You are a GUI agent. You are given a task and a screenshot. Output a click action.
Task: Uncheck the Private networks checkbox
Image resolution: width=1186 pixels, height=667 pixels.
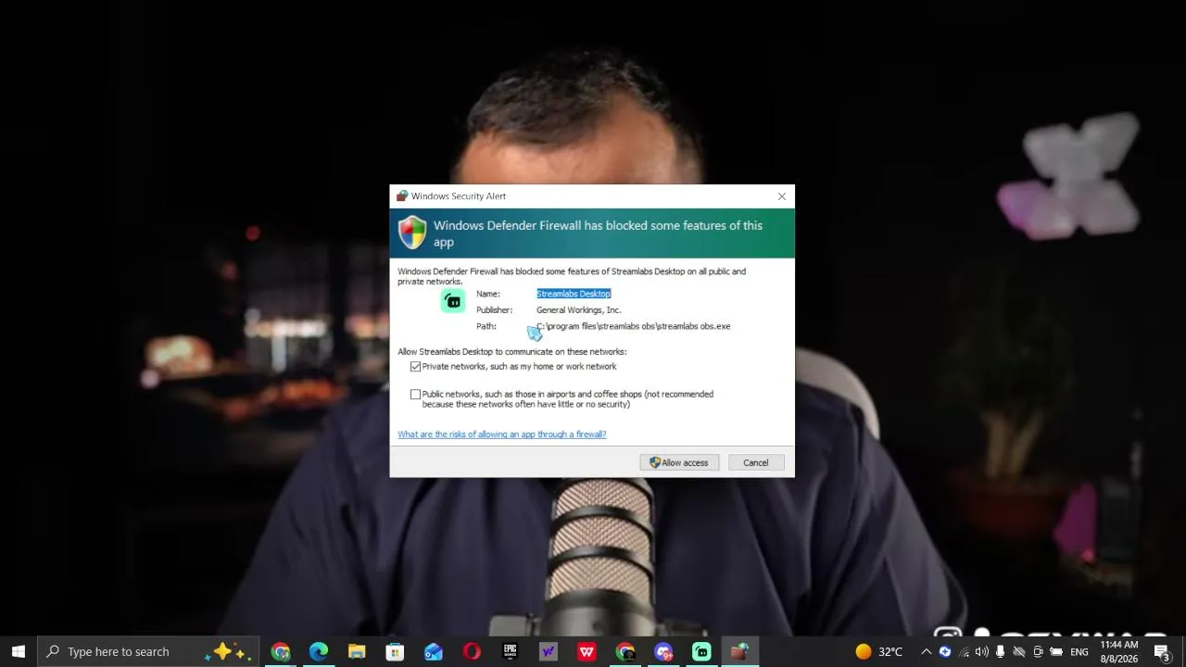tap(415, 367)
